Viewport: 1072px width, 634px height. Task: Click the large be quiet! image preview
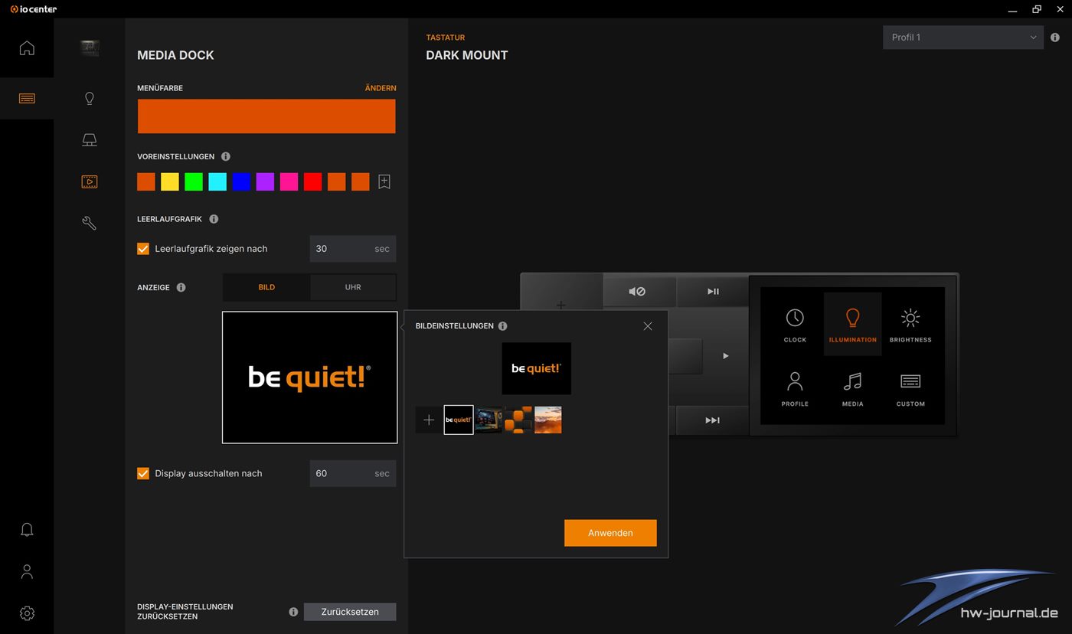coord(310,377)
